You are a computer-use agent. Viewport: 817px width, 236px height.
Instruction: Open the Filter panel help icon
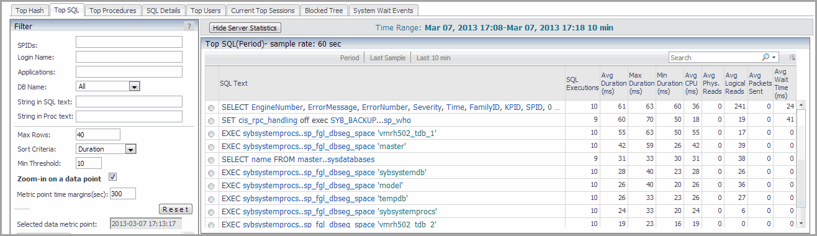[189, 27]
